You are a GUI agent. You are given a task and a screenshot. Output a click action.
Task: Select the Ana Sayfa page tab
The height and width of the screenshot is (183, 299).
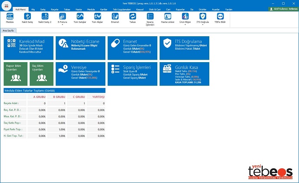[x=8, y=31]
